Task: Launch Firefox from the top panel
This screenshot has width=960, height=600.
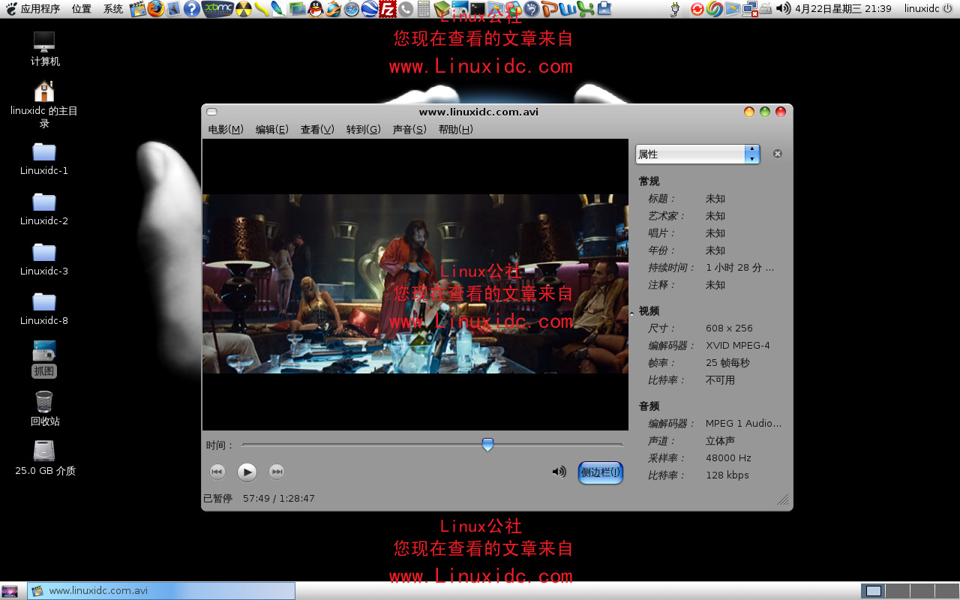Action: tap(154, 10)
